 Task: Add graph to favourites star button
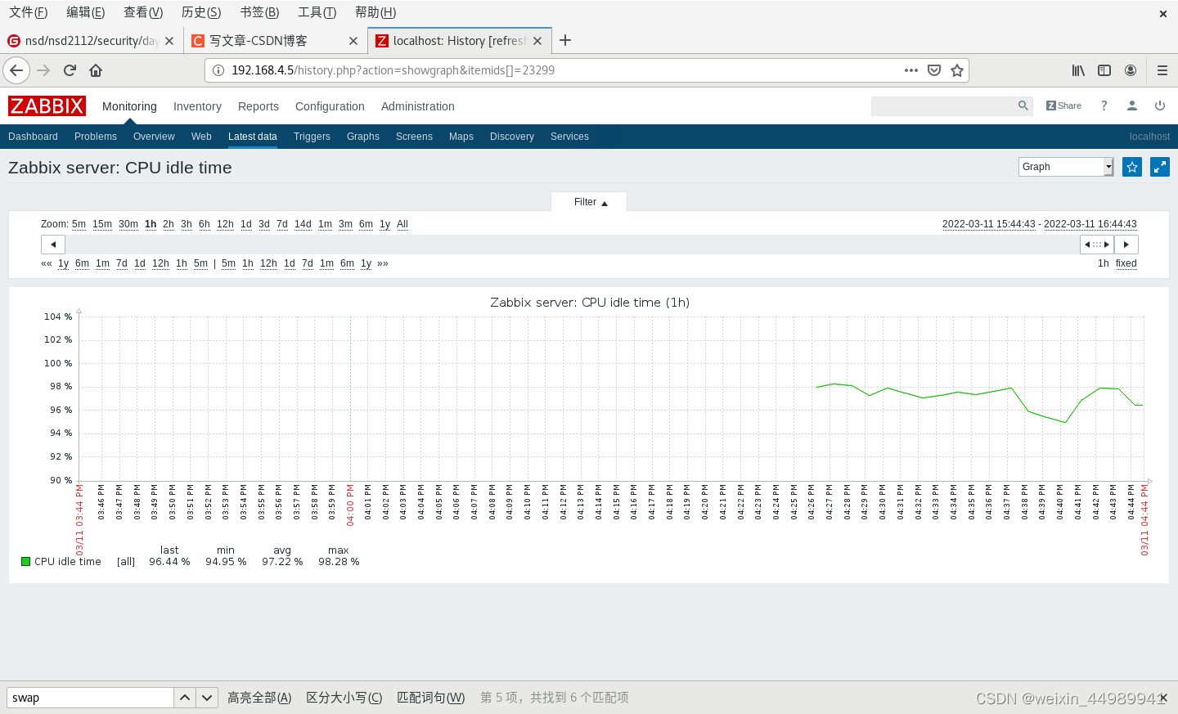(x=1132, y=167)
